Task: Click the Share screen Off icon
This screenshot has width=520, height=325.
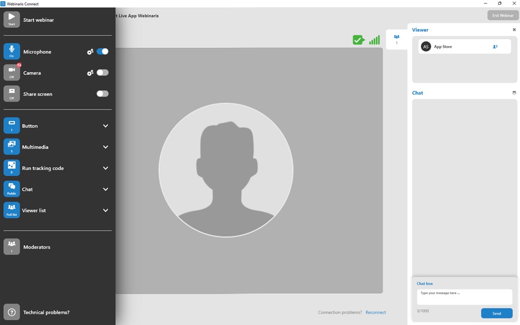Action: [x=11, y=94]
